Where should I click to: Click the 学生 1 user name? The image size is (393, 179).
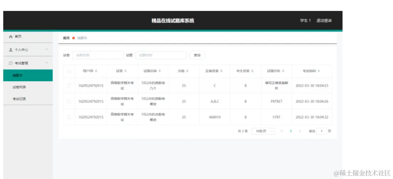305,21
